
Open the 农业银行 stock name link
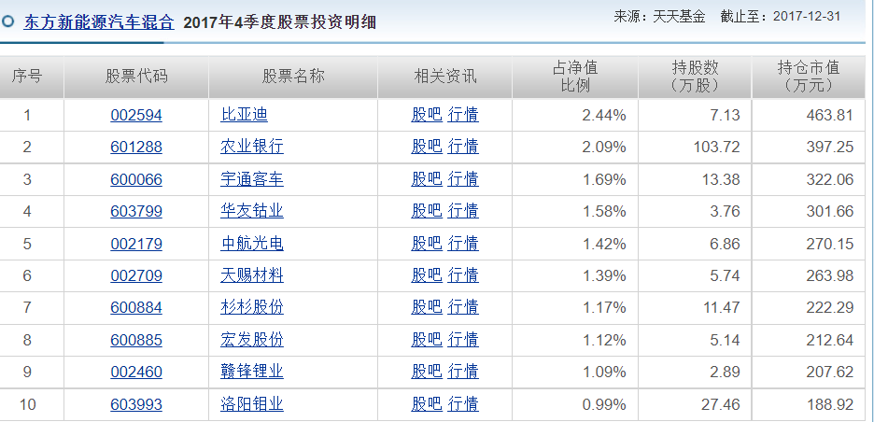252,147
